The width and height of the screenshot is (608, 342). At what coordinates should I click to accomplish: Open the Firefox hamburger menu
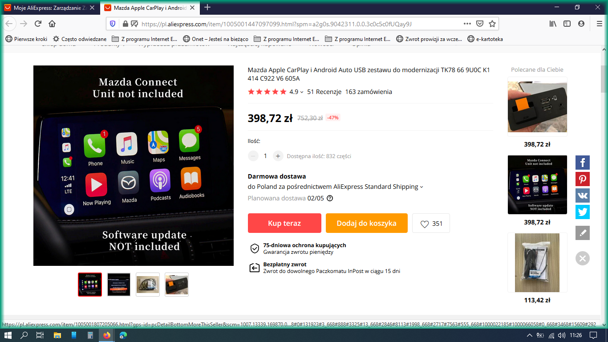click(x=599, y=24)
